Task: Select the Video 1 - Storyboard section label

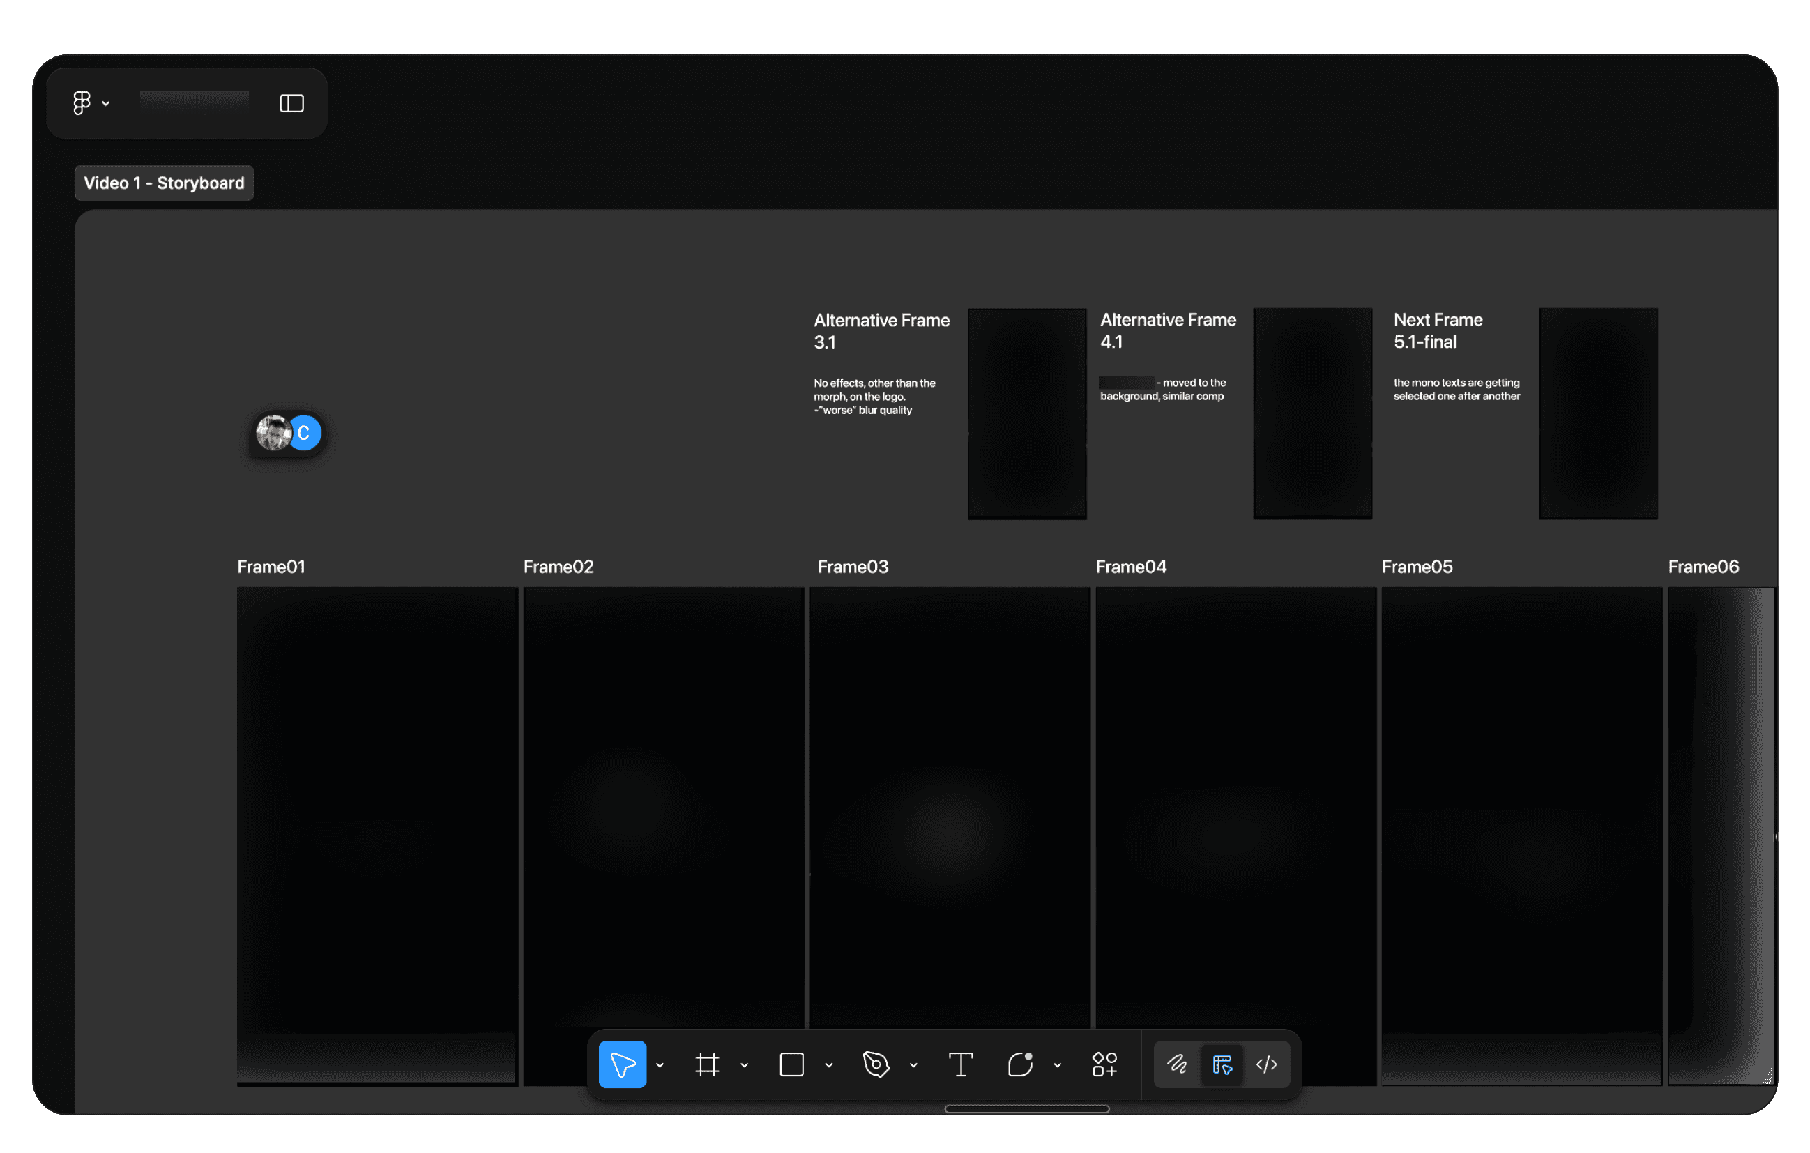Action: tap(164, 183)
